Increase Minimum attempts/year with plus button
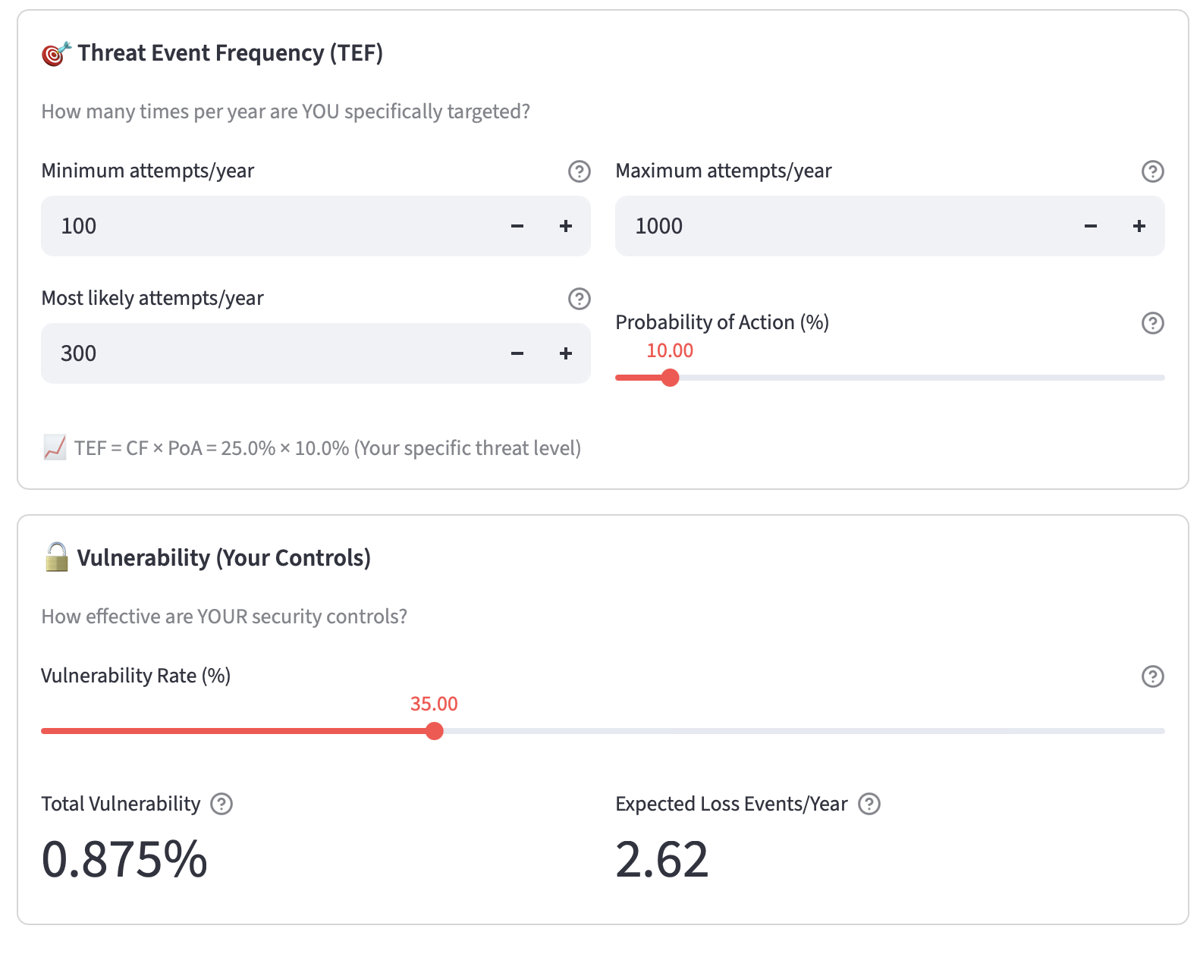The width and height of the screenshot is (1200, 957). (566, 226)
